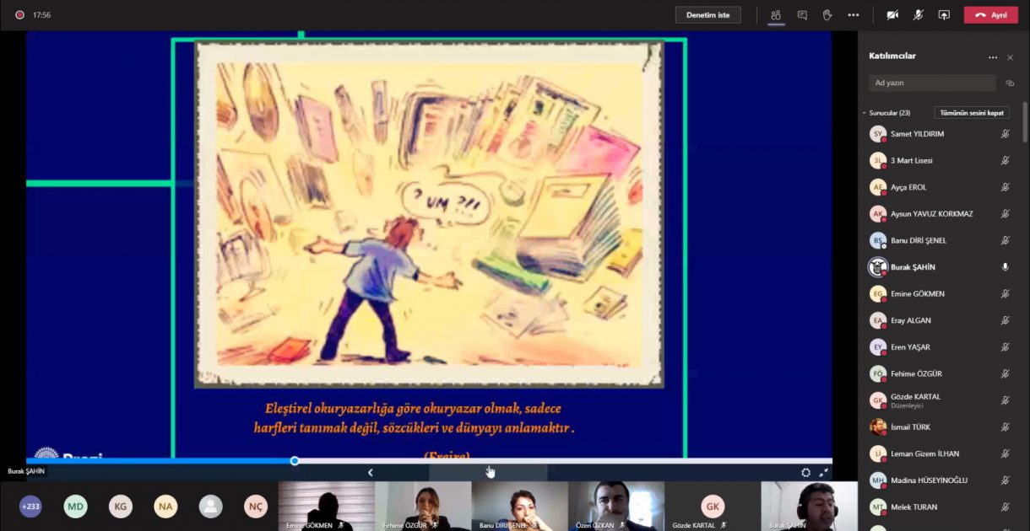Viewport: 1030px width, 531px height.
Task: Select Banu DİRİ ŞENEL video tile
Action: 520,507
